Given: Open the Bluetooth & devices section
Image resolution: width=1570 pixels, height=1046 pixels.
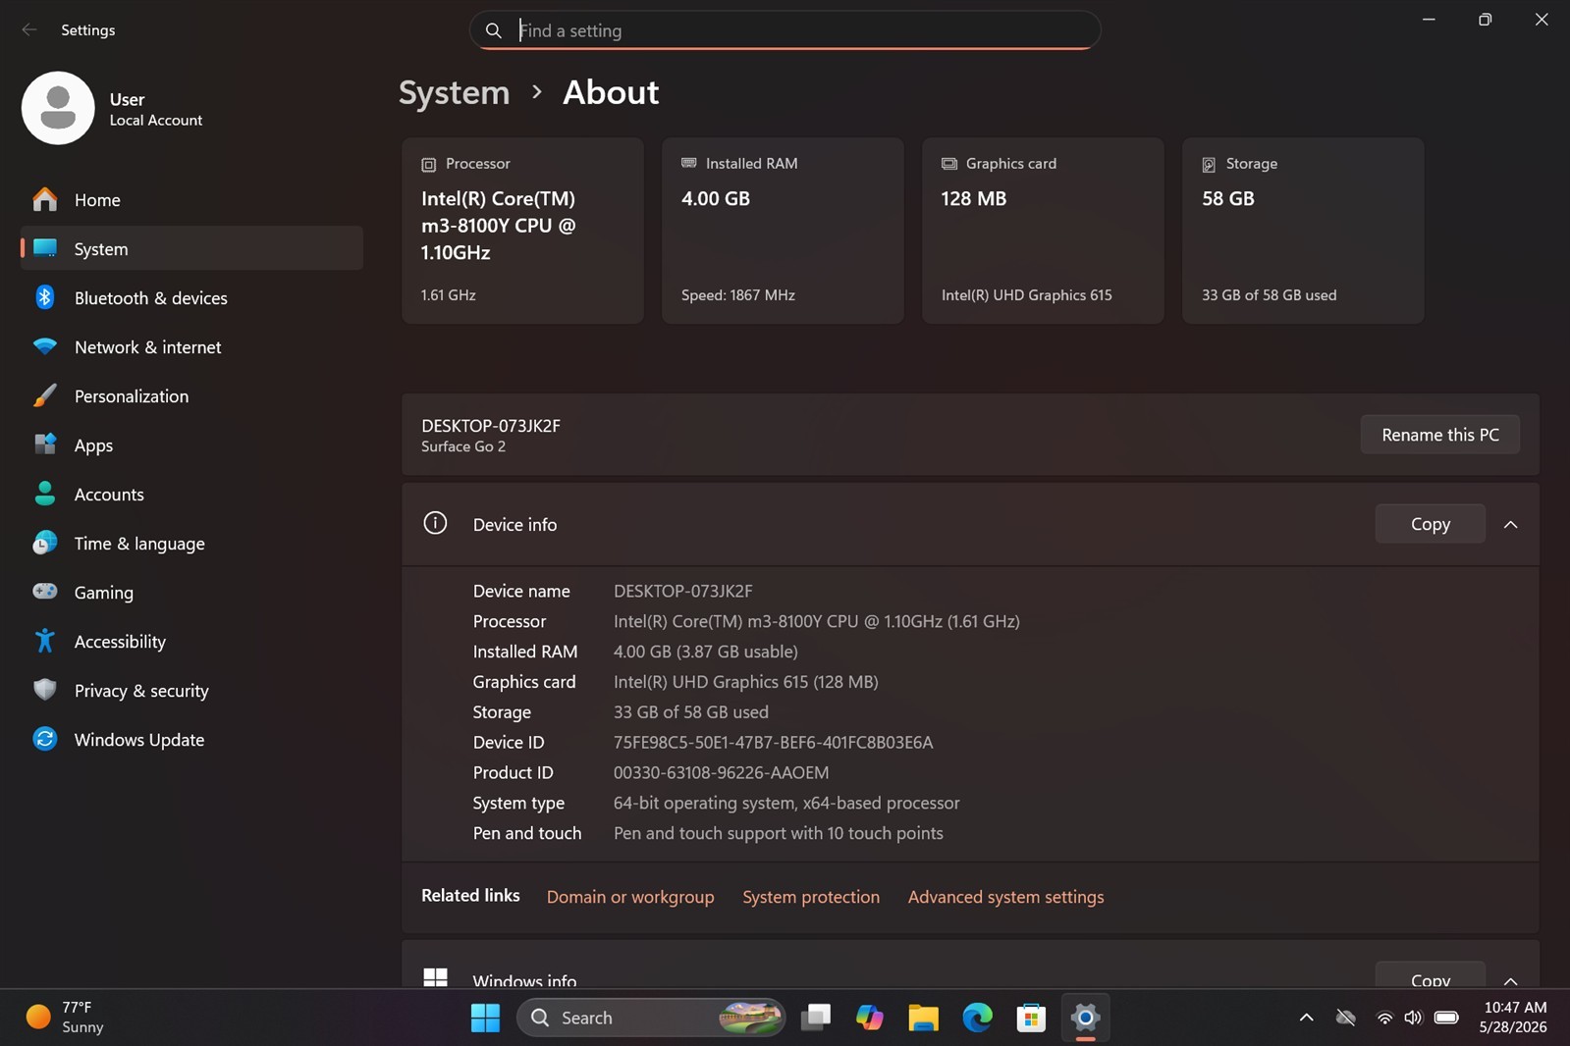Looking at the screenshot, I should (191, 297).
